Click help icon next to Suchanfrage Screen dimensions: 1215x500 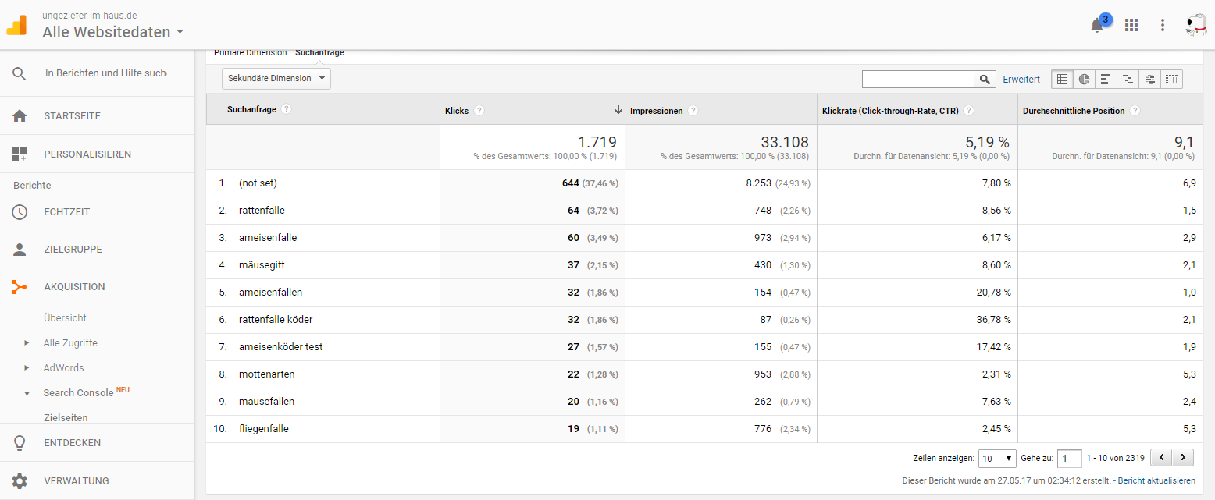pos(286,109)
